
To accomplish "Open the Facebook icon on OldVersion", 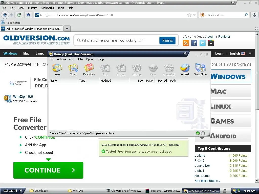I will coord(194,43).
